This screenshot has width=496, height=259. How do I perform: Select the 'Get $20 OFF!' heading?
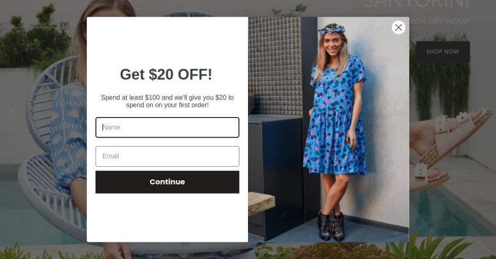(166, 75)
